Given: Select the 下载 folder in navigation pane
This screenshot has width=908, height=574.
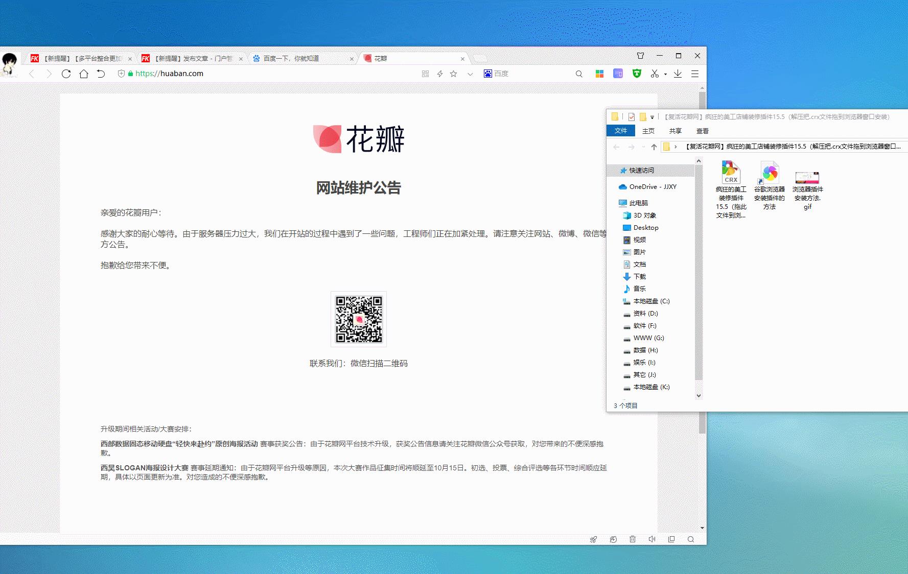Looking at the screenshot, I should click(x=639, y=277).
